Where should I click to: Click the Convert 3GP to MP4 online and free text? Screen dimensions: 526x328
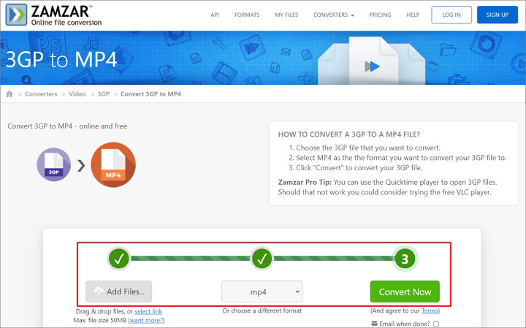(x=67, y=126)
